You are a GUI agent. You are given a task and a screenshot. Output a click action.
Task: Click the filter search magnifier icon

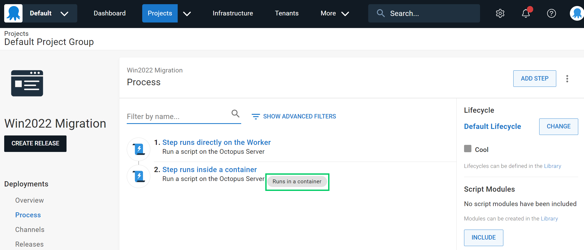(235, 113)
